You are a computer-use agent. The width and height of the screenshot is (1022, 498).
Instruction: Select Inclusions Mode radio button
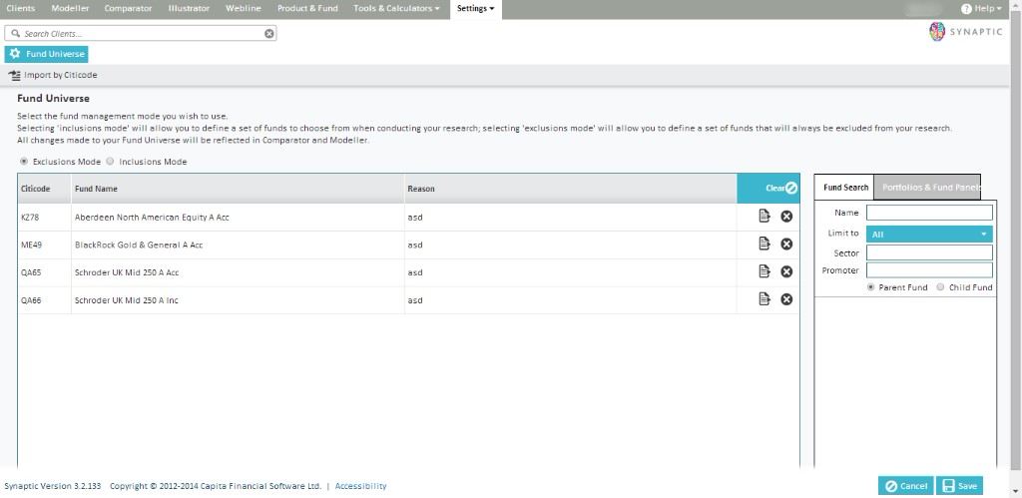110,161
